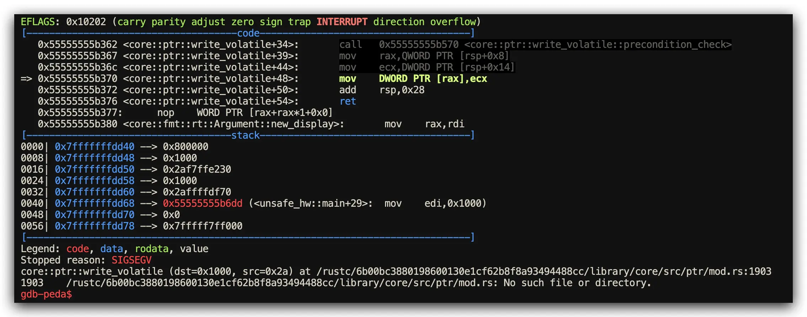The image size is (807, 317).
Task: Click "No such file or directory." message
Action: [577, 283]
